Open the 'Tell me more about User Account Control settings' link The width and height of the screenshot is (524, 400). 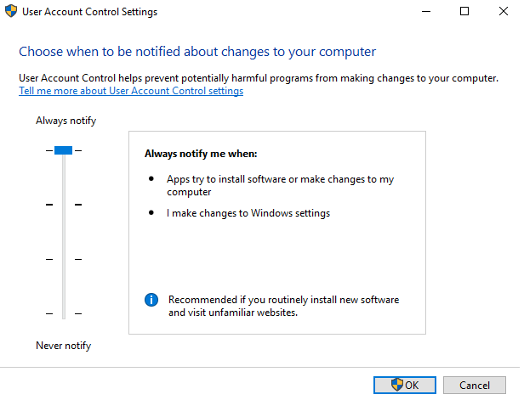point(131,92)
